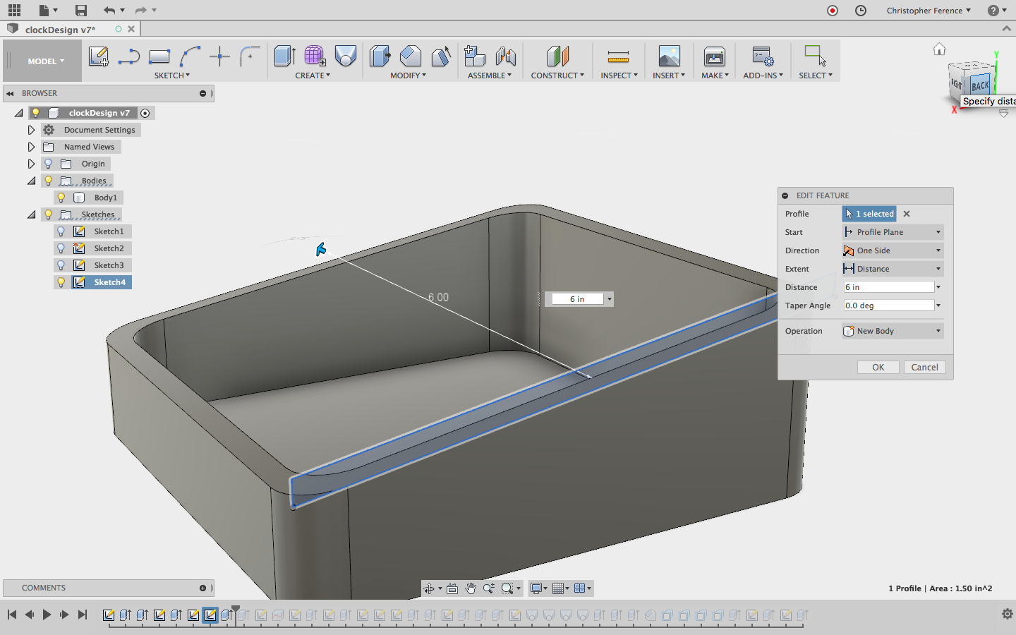The image size is (1016, 635).
Task: Click the Create Sketch icon
Action: tap(98, 56)
